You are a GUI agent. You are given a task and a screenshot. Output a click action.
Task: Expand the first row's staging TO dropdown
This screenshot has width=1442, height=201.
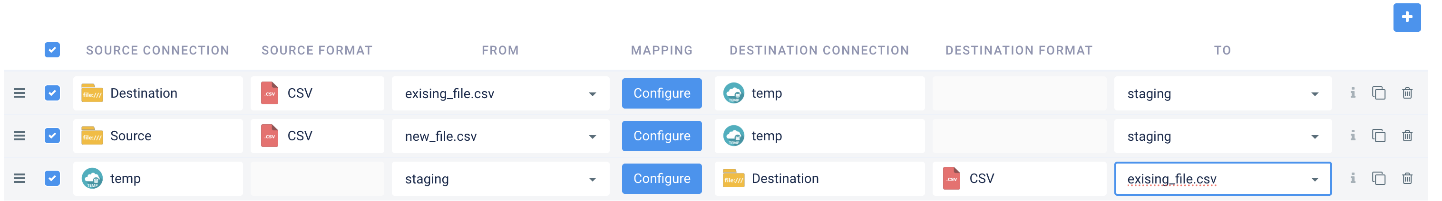point(1314,94)
